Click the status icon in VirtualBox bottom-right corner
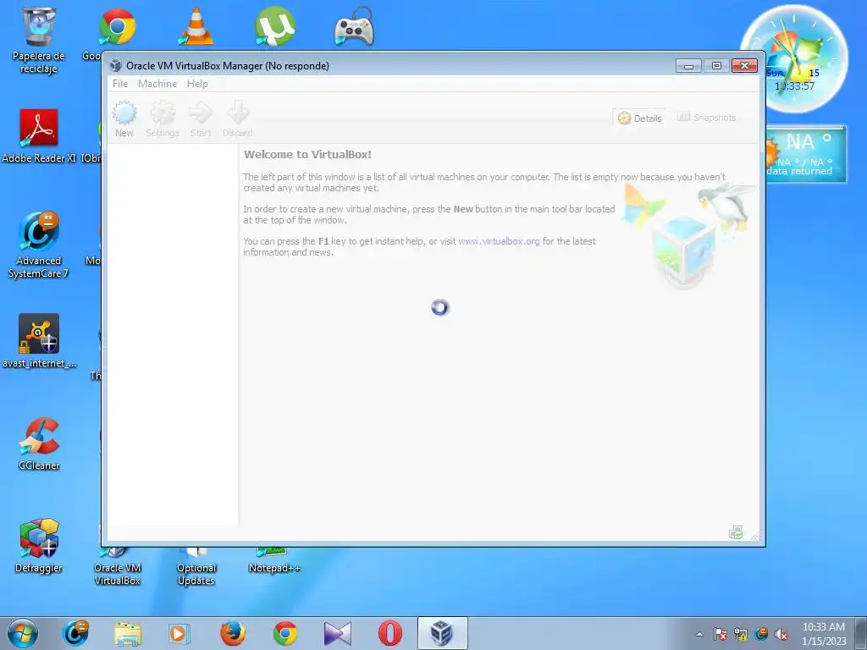 point(736,532)
